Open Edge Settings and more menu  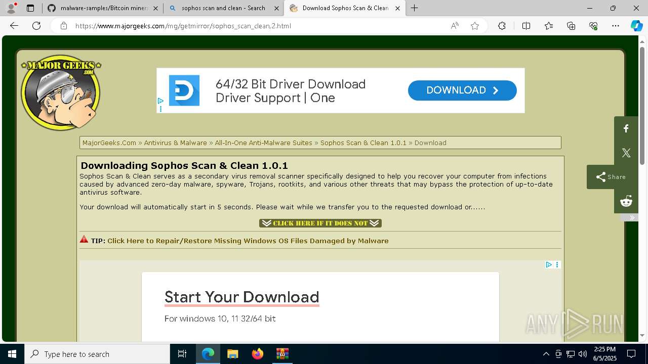point(616,26)
